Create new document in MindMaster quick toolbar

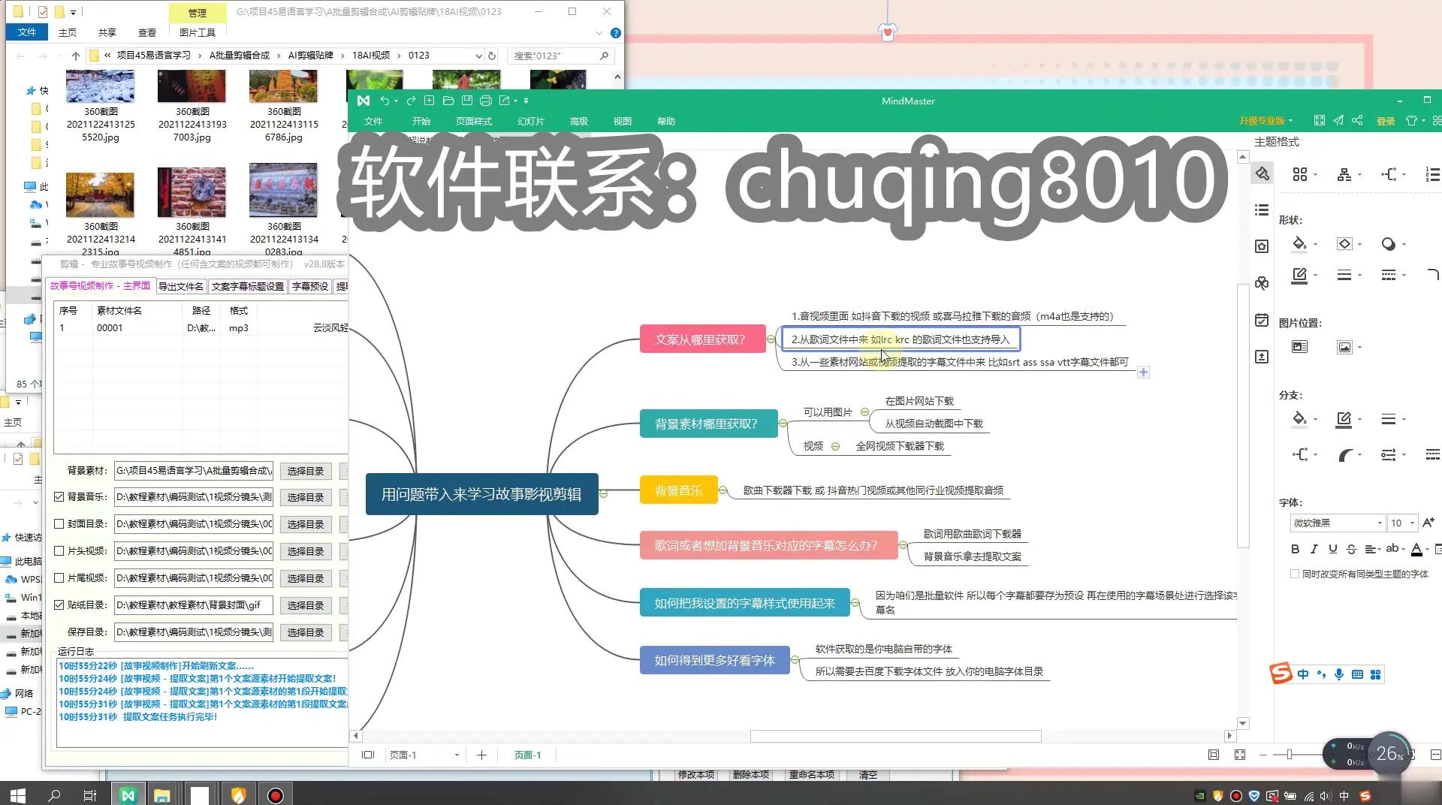click(429, 101)
